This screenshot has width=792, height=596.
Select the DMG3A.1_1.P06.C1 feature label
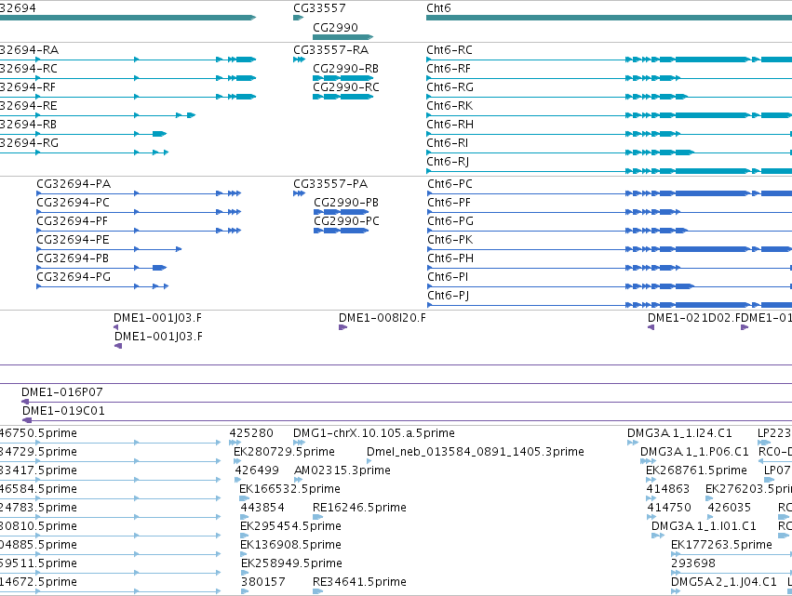pyautogui.click(x=694, y=452)
